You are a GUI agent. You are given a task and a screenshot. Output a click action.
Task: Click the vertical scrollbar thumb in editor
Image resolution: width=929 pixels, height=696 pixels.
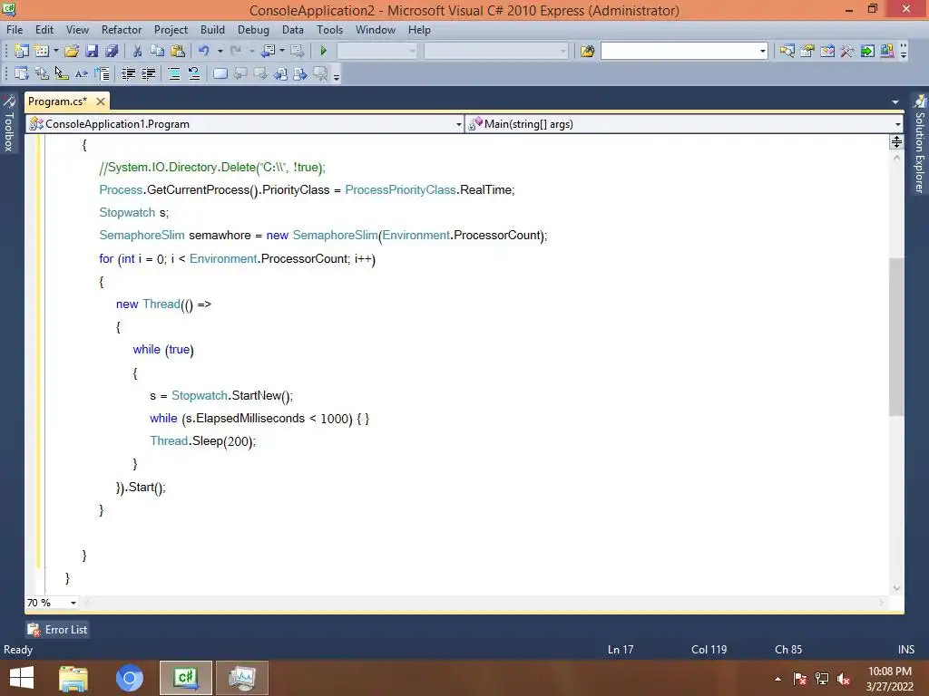click(x=896, y=337)
